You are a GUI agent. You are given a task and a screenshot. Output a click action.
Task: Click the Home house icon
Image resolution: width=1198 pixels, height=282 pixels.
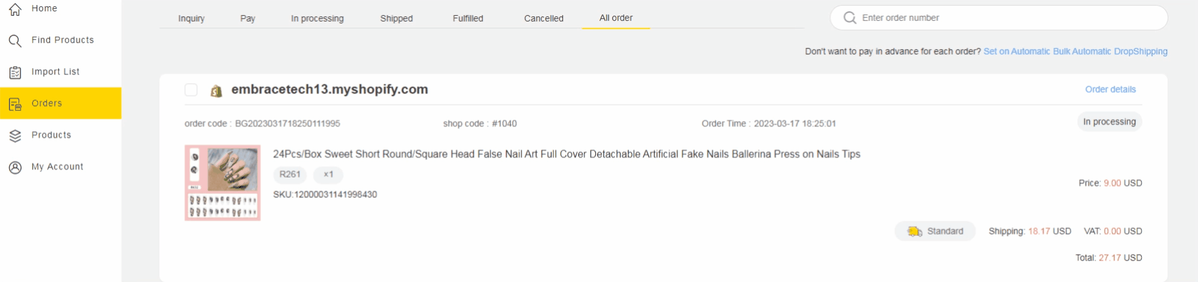pyautogui.click(x=15, y=9)
